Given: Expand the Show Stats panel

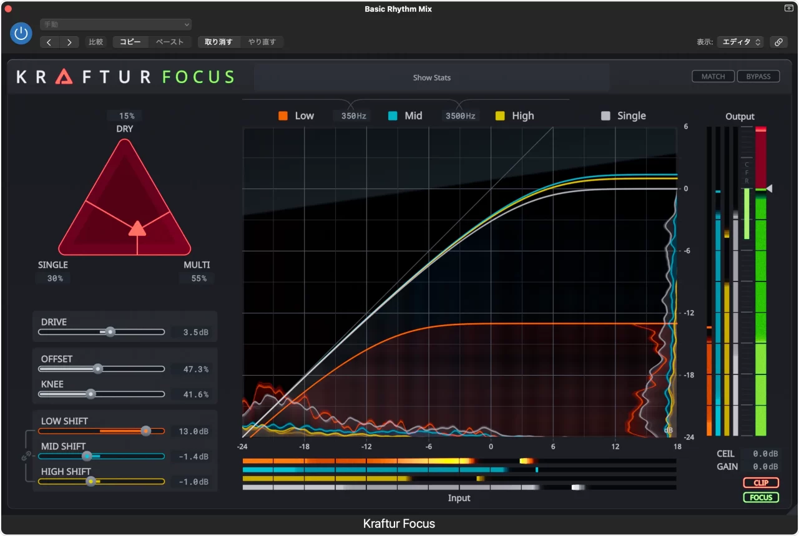Looking at the screenshot, I should click(x=431, y=78).
